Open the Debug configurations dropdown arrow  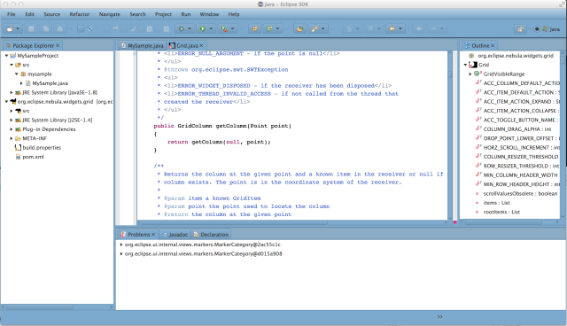[x=189, y=28]
